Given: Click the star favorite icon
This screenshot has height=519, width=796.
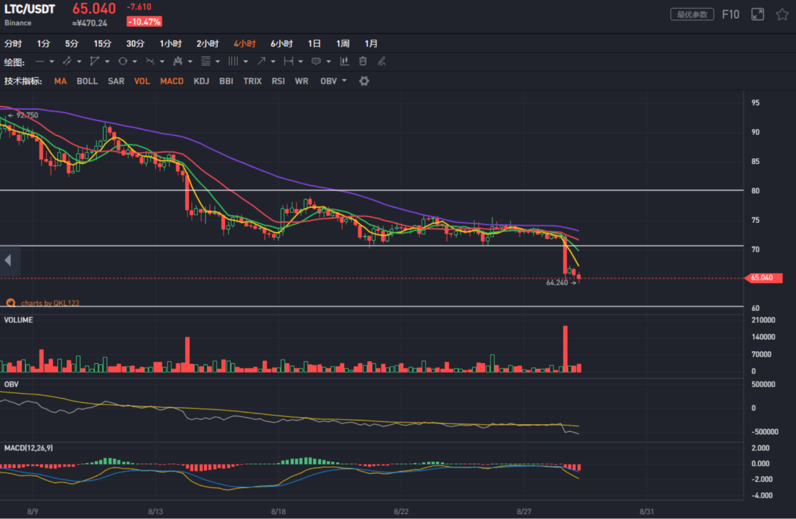Looking at the screenshot, I should click(x=782, y=14).
